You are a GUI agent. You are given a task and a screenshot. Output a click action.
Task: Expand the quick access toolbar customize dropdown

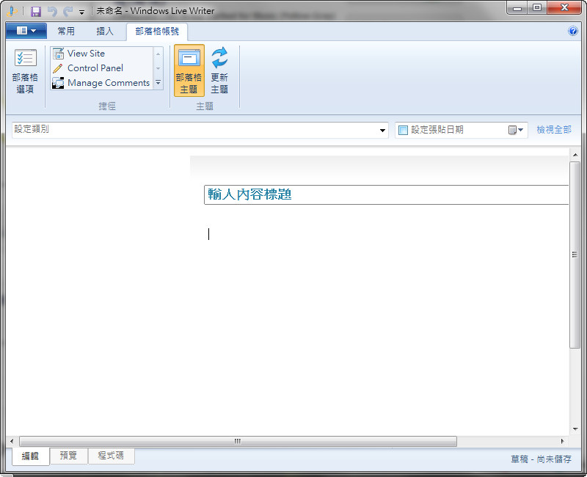click(x=81, y=12)
